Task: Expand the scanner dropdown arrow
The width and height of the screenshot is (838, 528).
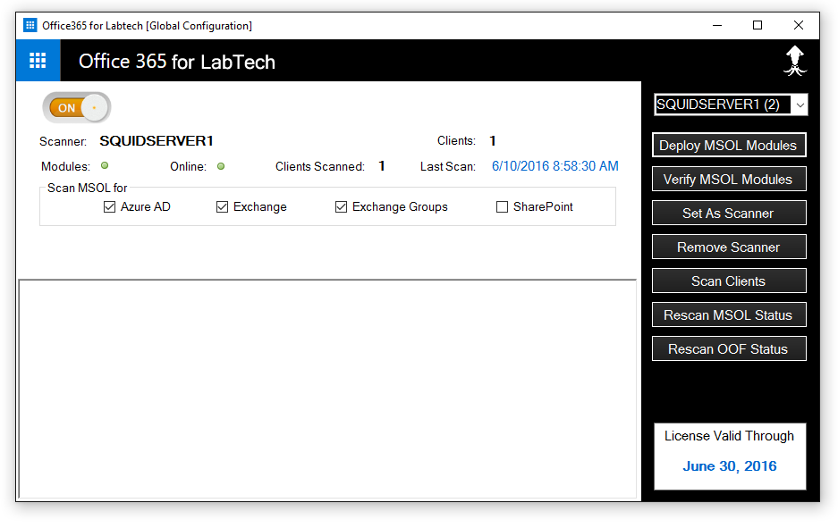Action: (x=800, y=105)
